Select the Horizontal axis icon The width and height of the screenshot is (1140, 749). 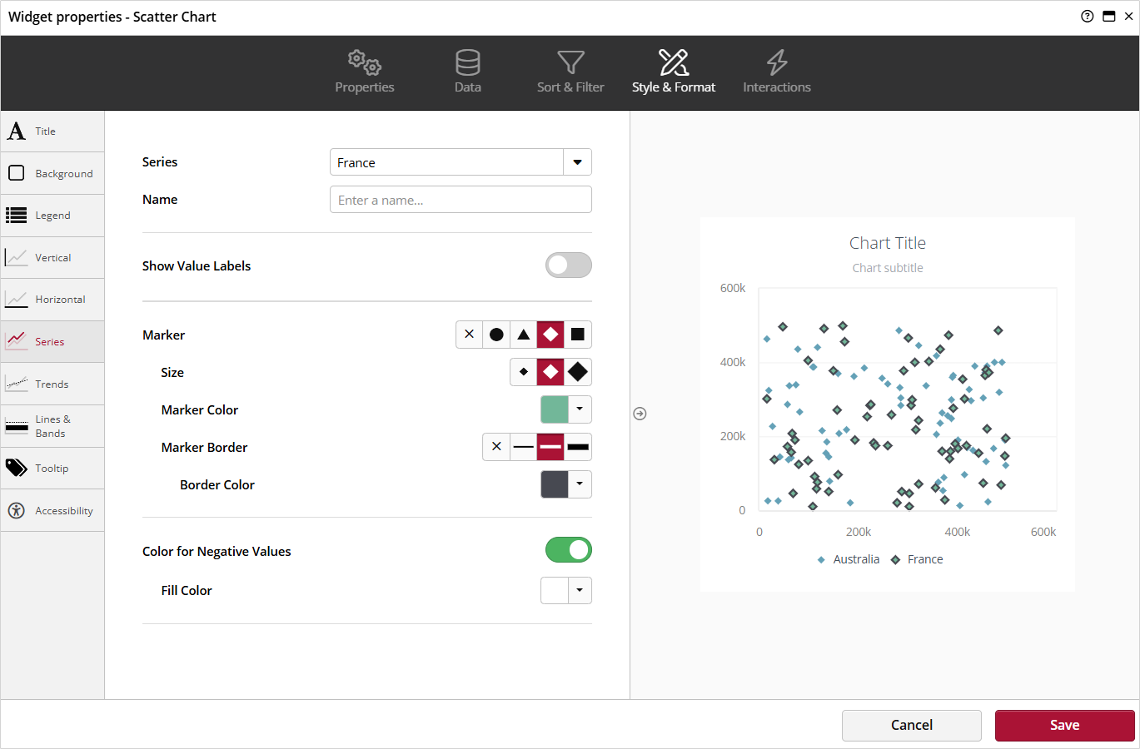17,300
